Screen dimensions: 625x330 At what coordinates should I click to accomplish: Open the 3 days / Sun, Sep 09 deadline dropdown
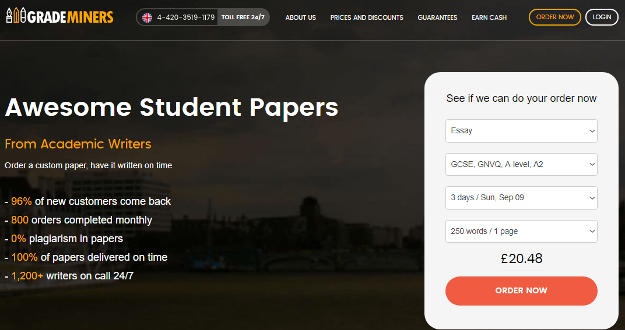coord(521,197)
